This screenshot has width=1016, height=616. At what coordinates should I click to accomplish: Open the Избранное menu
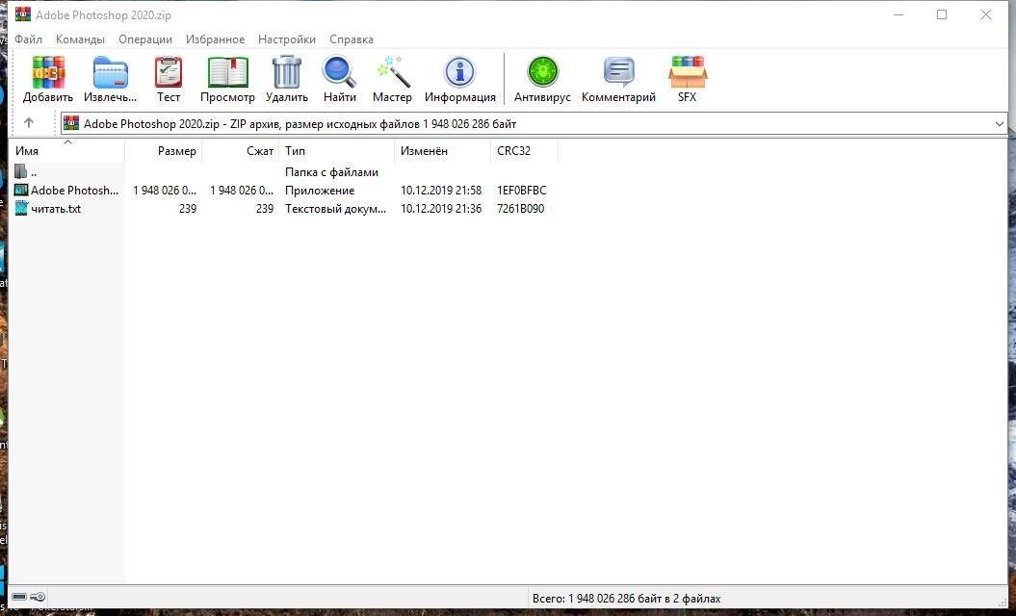[x=215, y=39]
